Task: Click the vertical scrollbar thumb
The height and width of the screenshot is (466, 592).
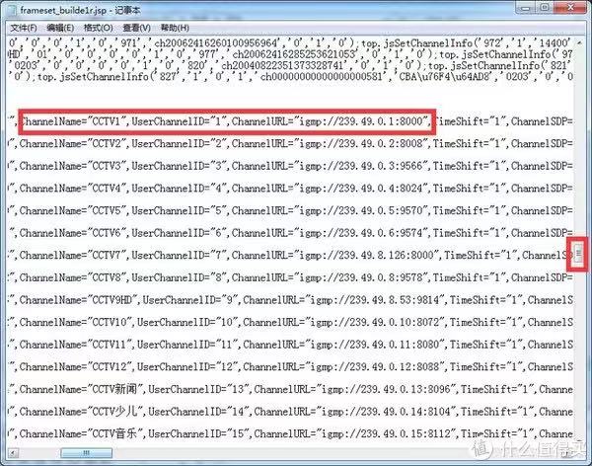Action: (x=578, y=254)
